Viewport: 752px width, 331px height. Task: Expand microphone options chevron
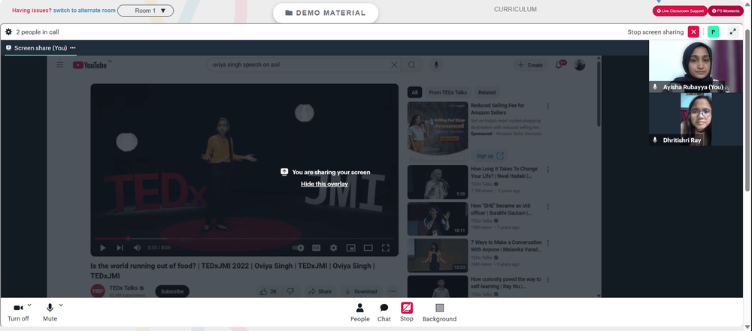[x=61, y=305]
